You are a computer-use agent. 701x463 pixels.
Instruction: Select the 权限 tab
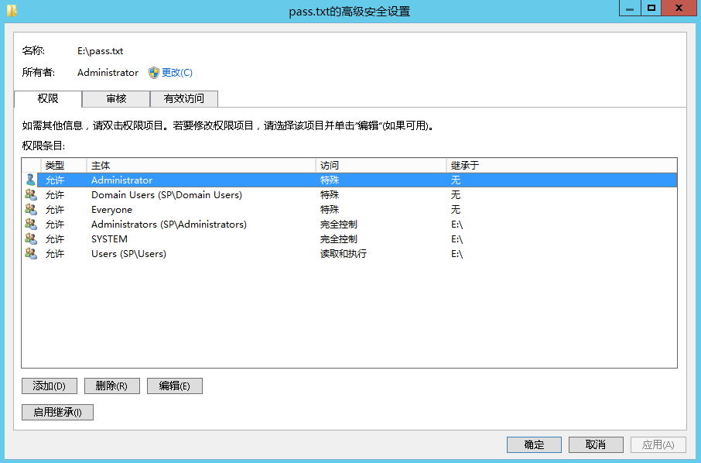[x=47, y=99]
